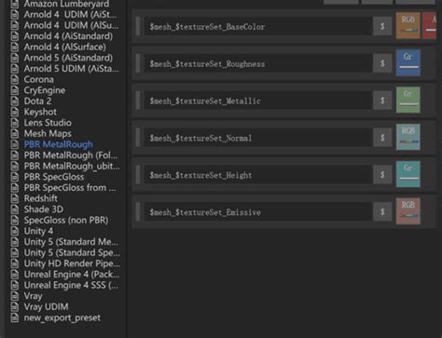Edit the $mesh_$textureSet_Roughness name field

pyautogui.click(x=258, y=63)
